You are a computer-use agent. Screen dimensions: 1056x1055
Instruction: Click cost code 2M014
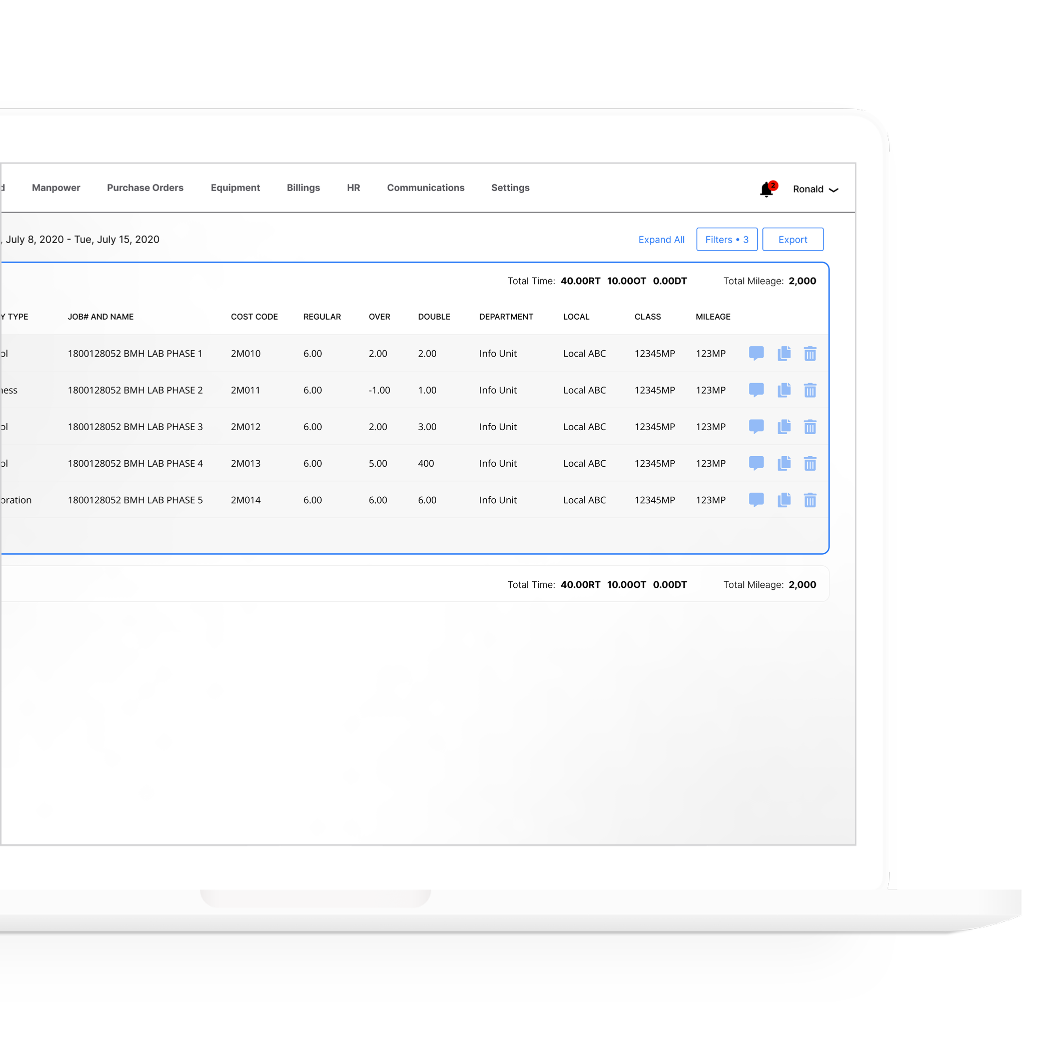tap(246, 500)
